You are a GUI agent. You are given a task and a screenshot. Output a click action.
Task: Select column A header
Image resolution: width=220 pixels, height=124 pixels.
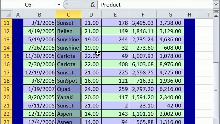[18, 14]
